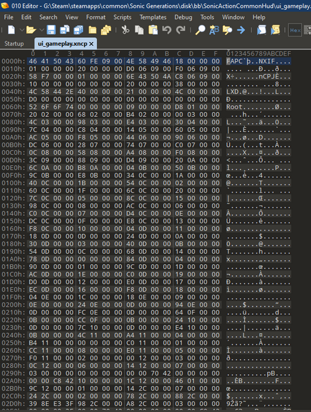Open the View menu
This screenshot has width=311, height=412.
[72, 17]
